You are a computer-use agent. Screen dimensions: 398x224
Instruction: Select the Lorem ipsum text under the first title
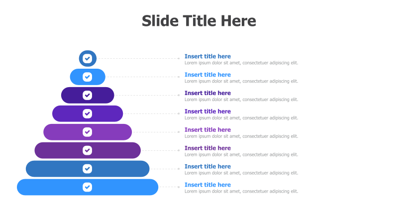click(241, 63)
